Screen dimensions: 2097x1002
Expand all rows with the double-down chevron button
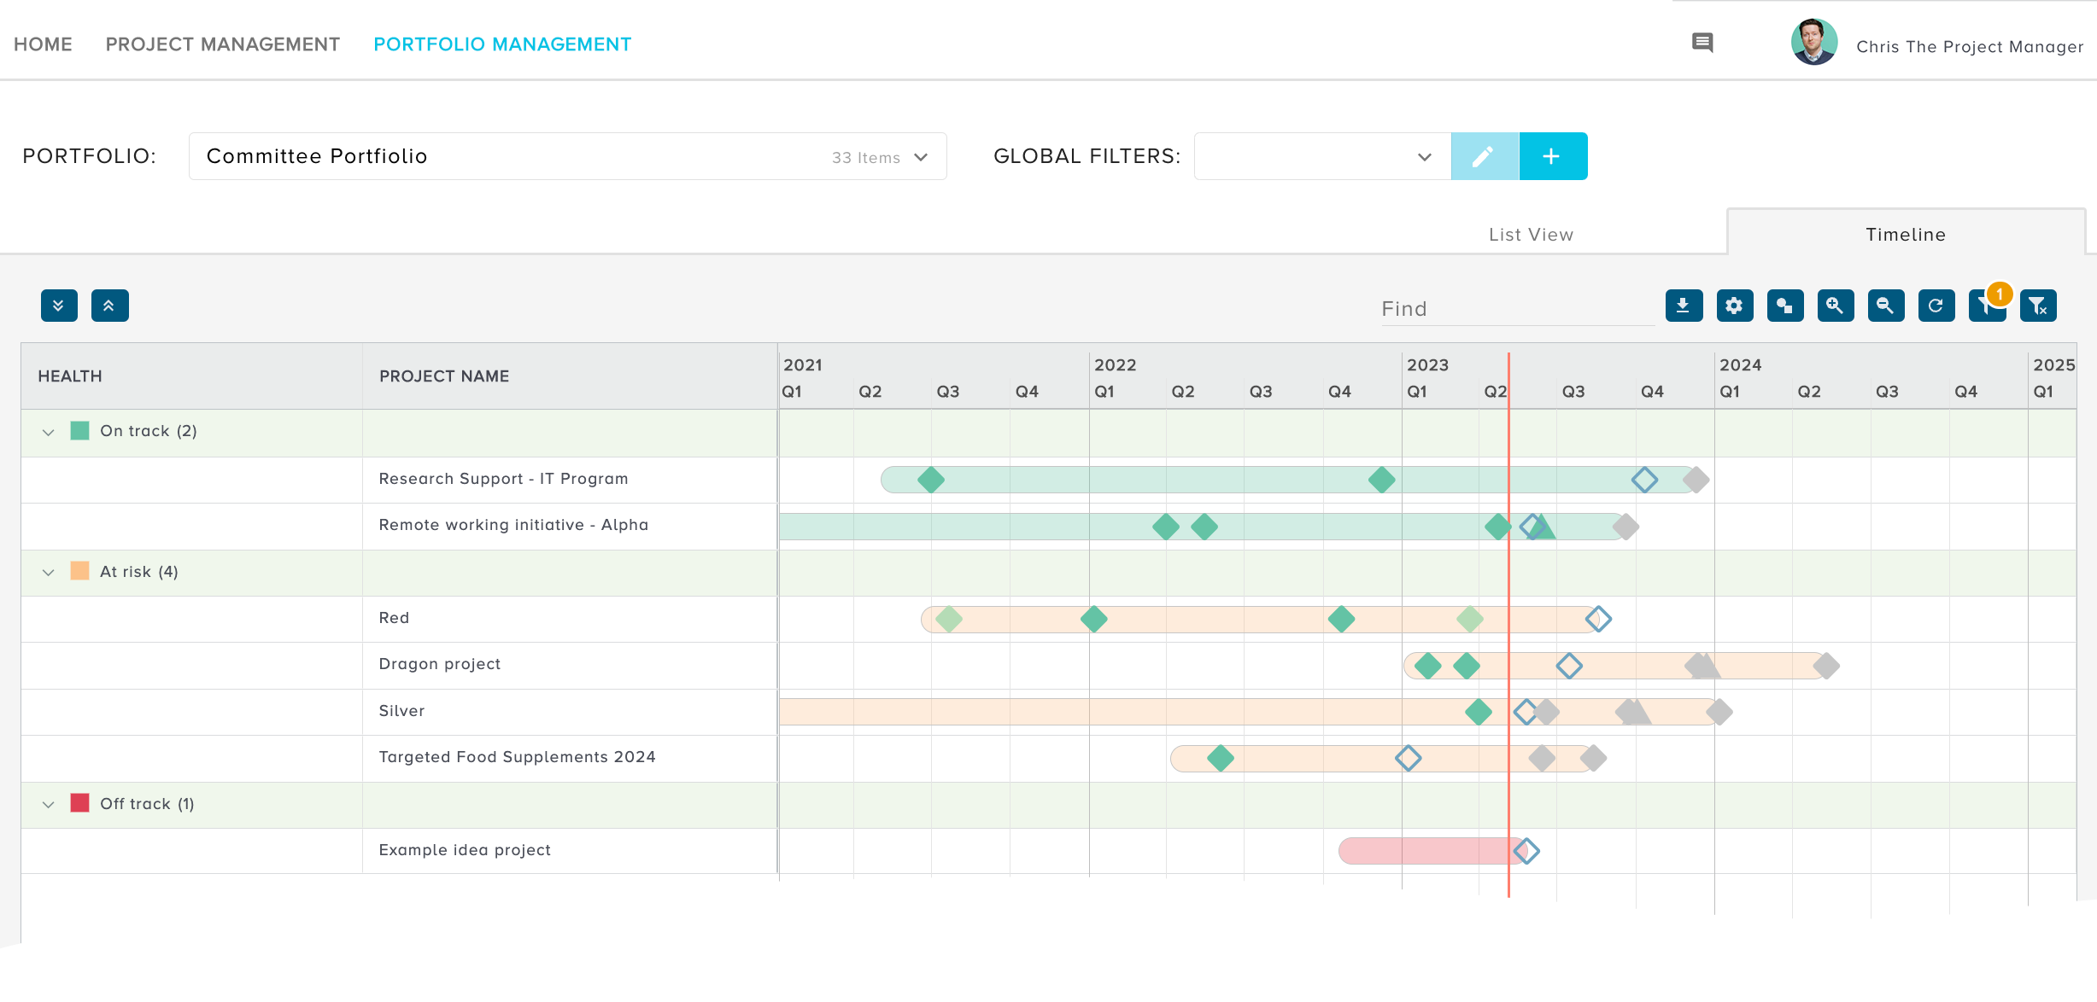pos(58,306)
